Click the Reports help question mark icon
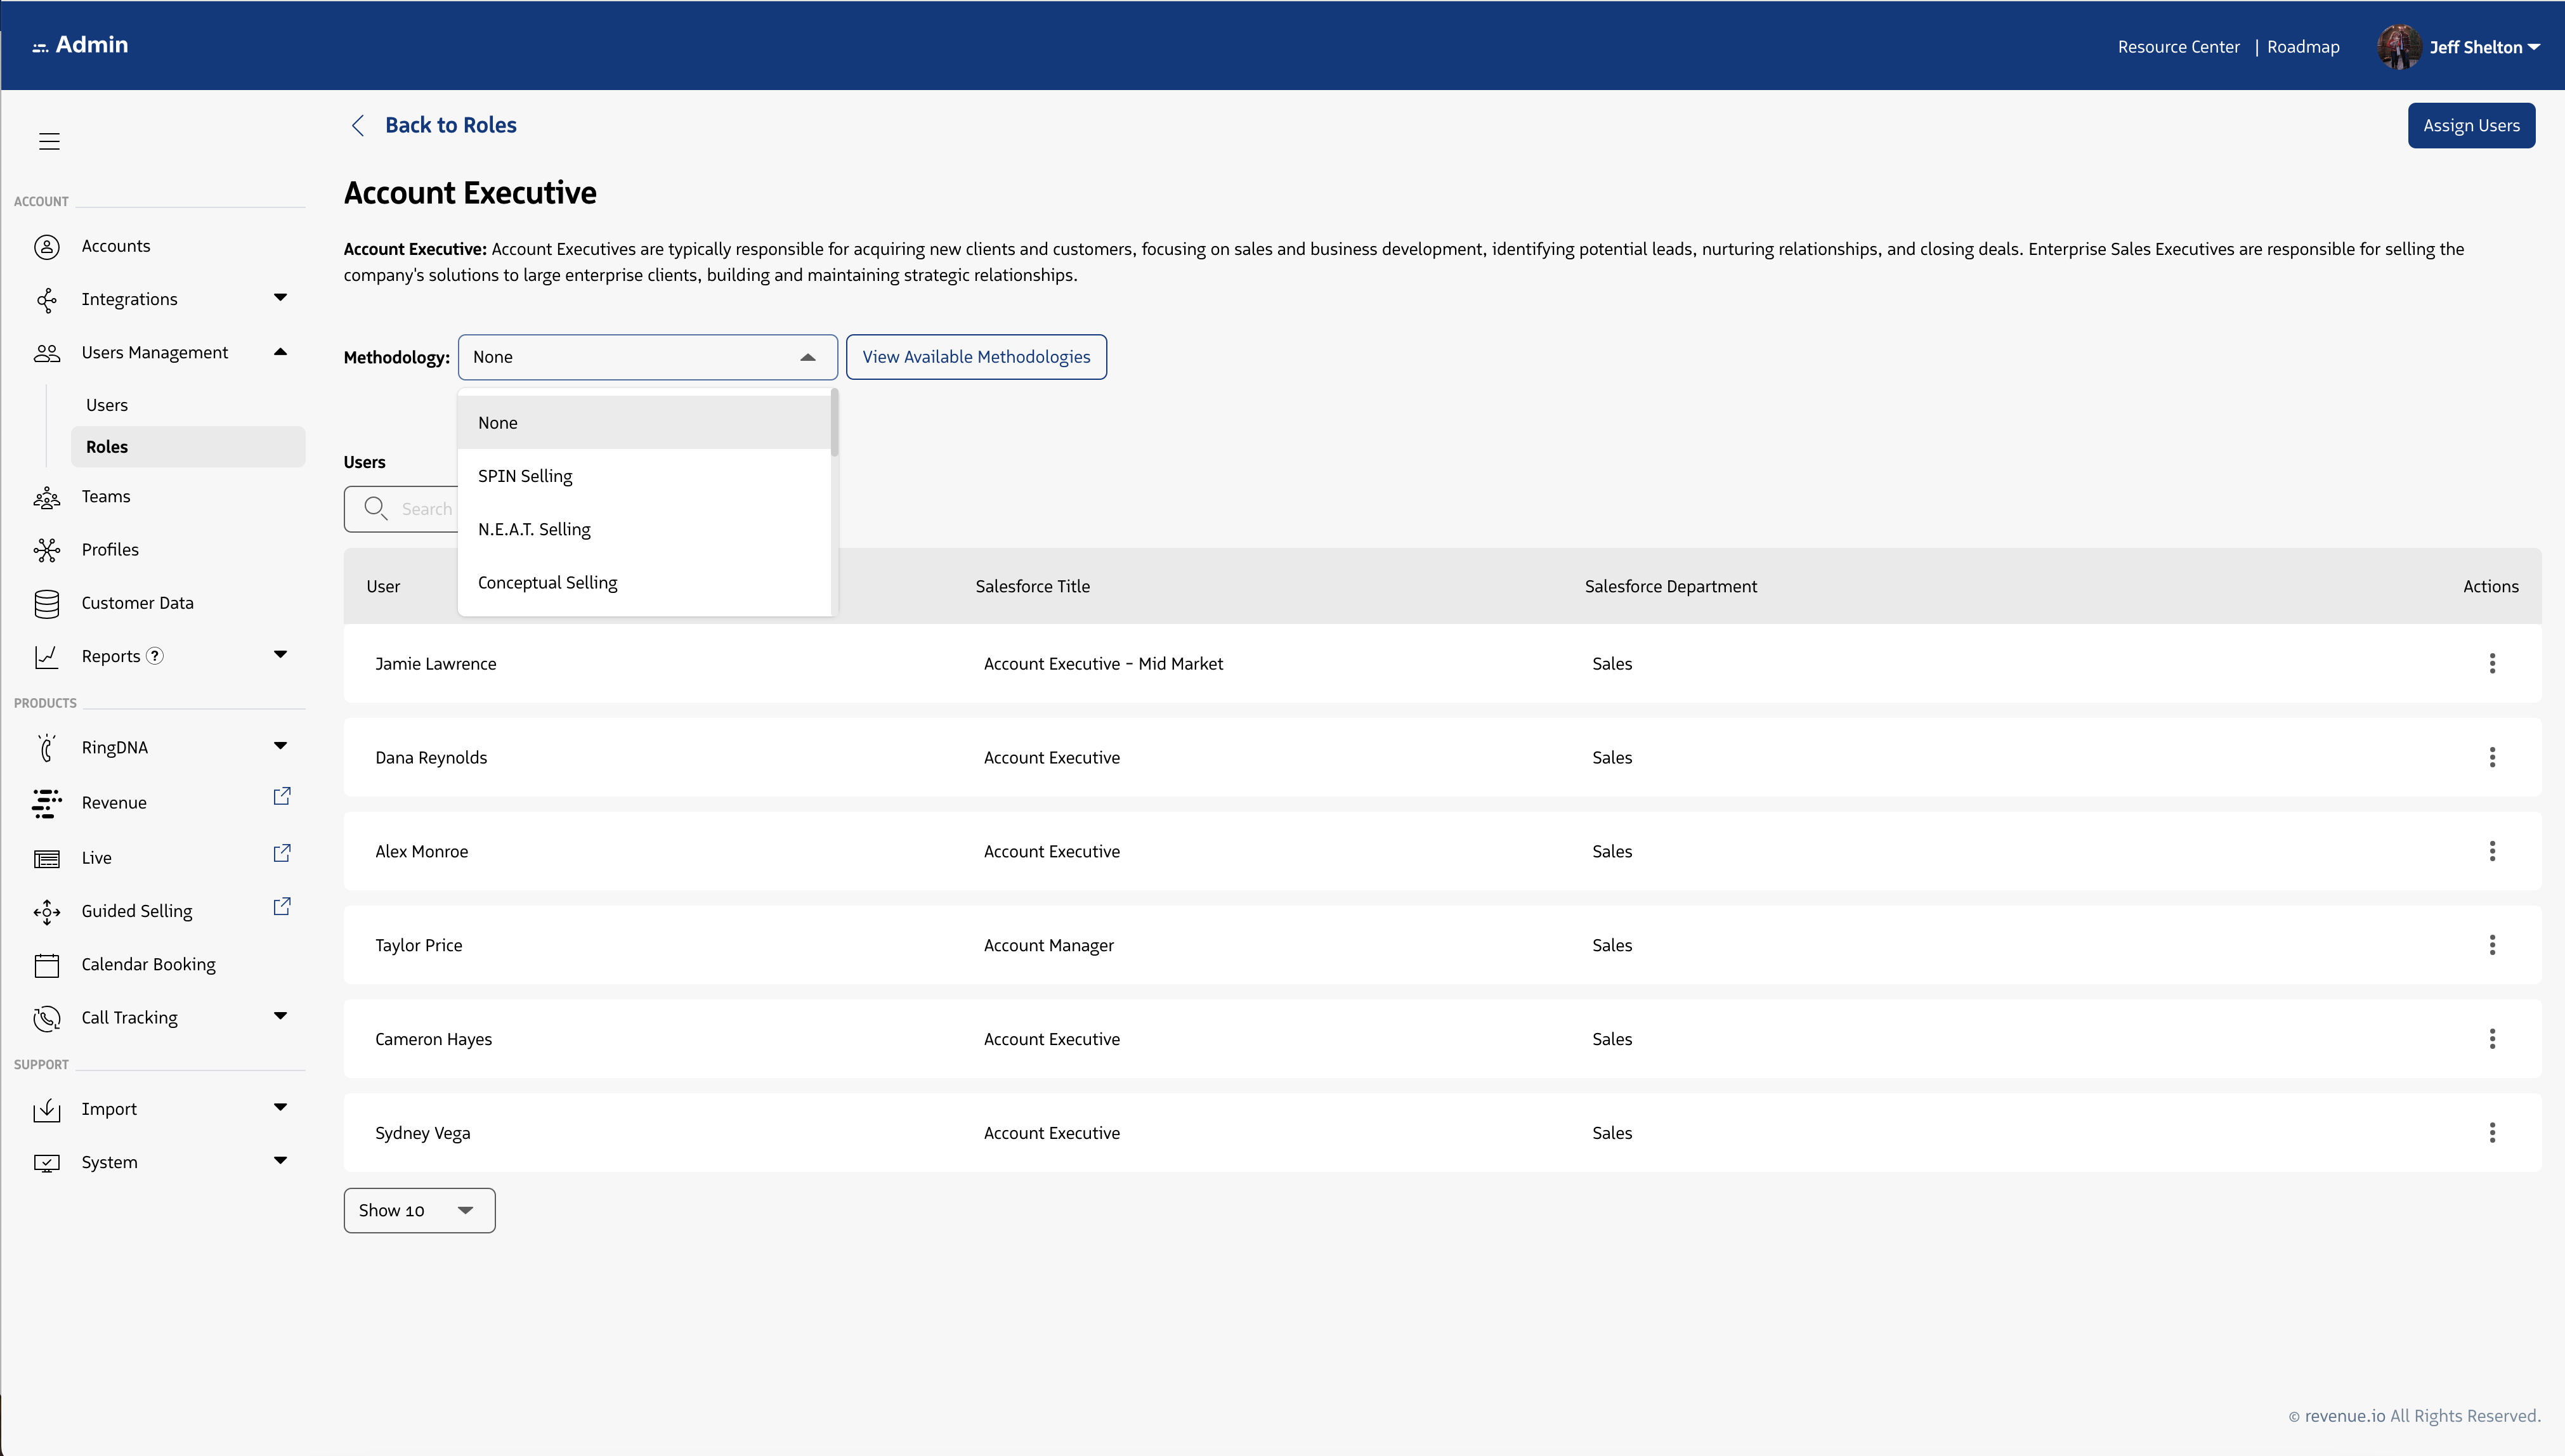2565x1456 pixels. (155, 656)
